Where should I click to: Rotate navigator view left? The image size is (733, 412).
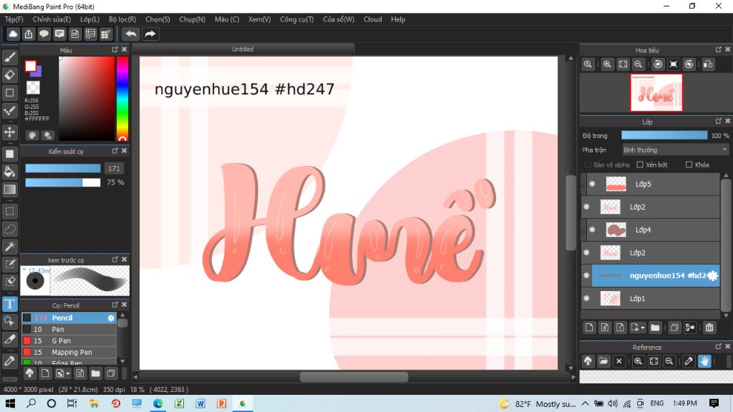pyautogui.click(x=658, y=64)
